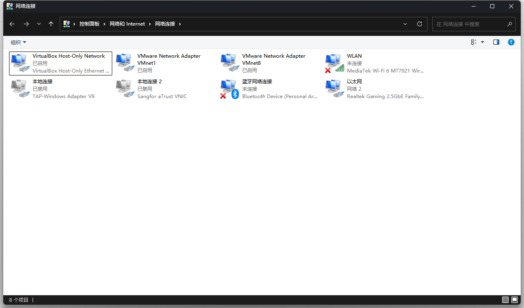Screen dimensions: 524x308
Task: Open recent locations dropdown next to forward
Action: coord(39,24)
